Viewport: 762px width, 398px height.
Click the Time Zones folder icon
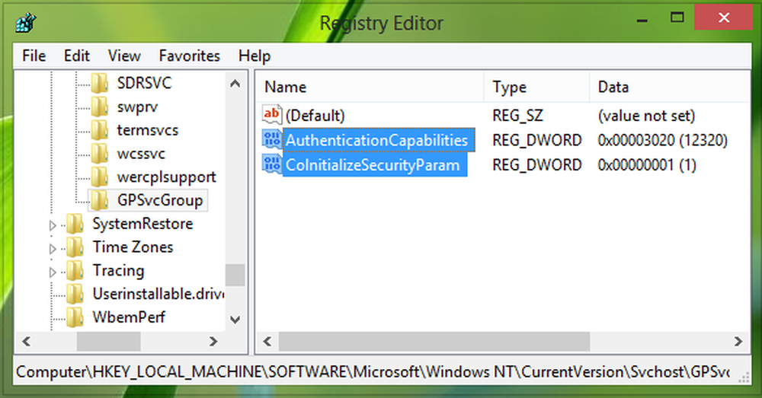(x=75, y=247)
